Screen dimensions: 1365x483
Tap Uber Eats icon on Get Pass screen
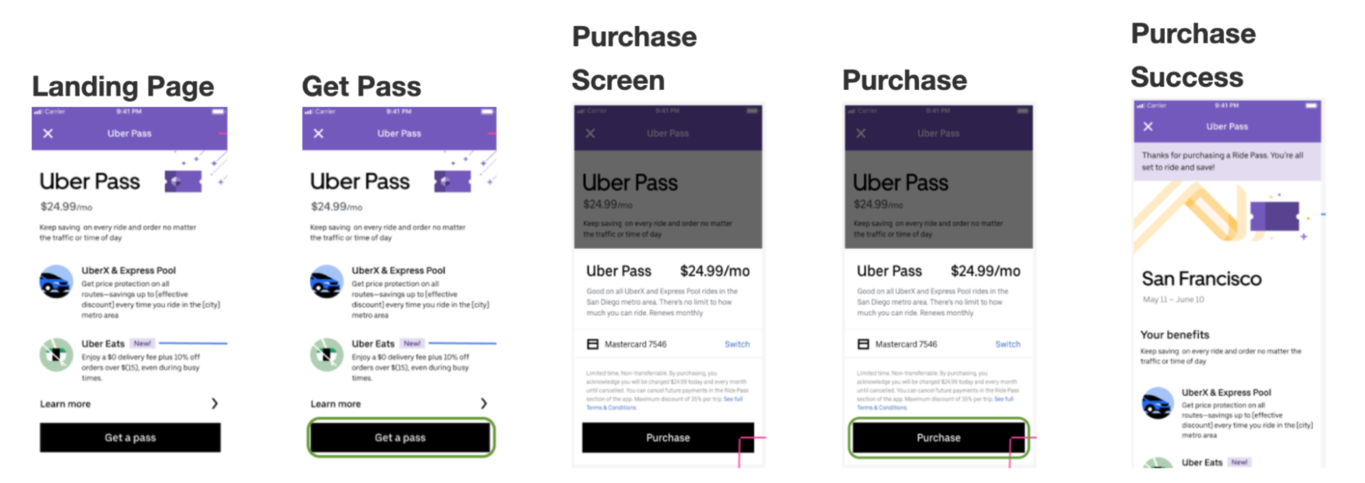(326, 355)
